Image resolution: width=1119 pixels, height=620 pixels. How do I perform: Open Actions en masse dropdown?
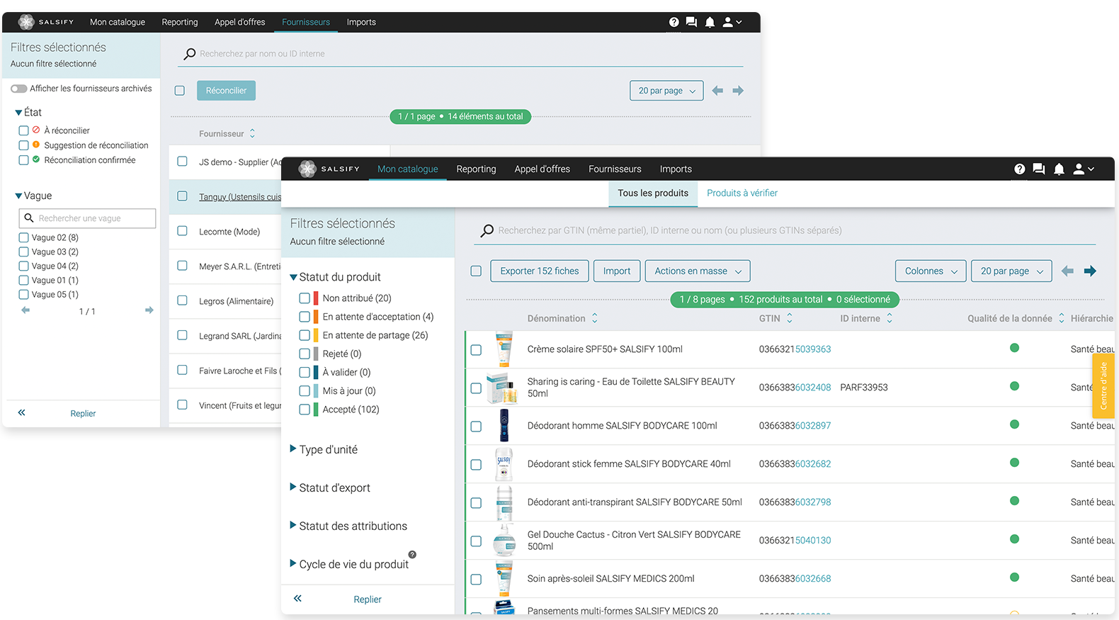(x=698, y=271)
